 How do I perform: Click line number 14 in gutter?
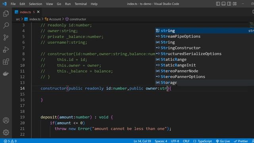tap(22, 88)
